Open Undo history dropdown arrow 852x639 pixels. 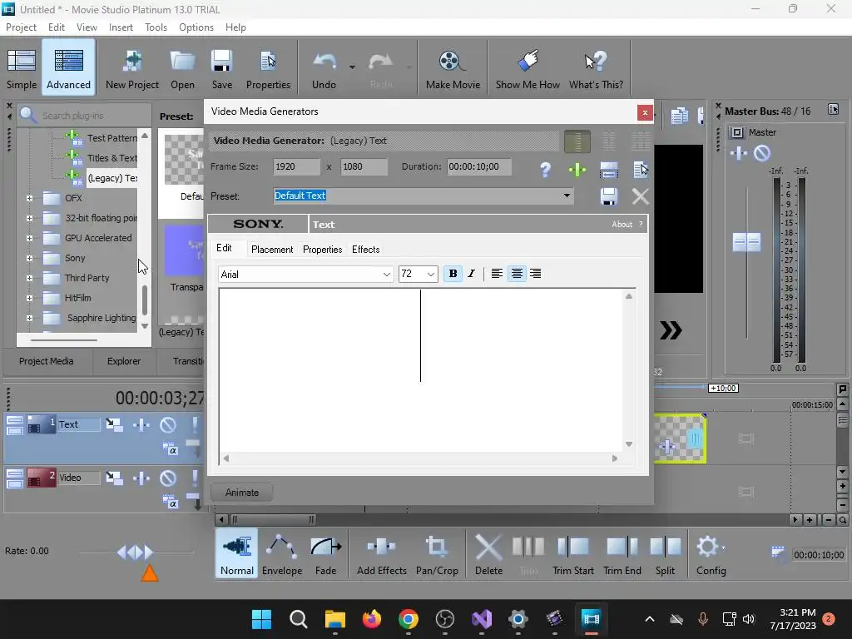point(352,67)
